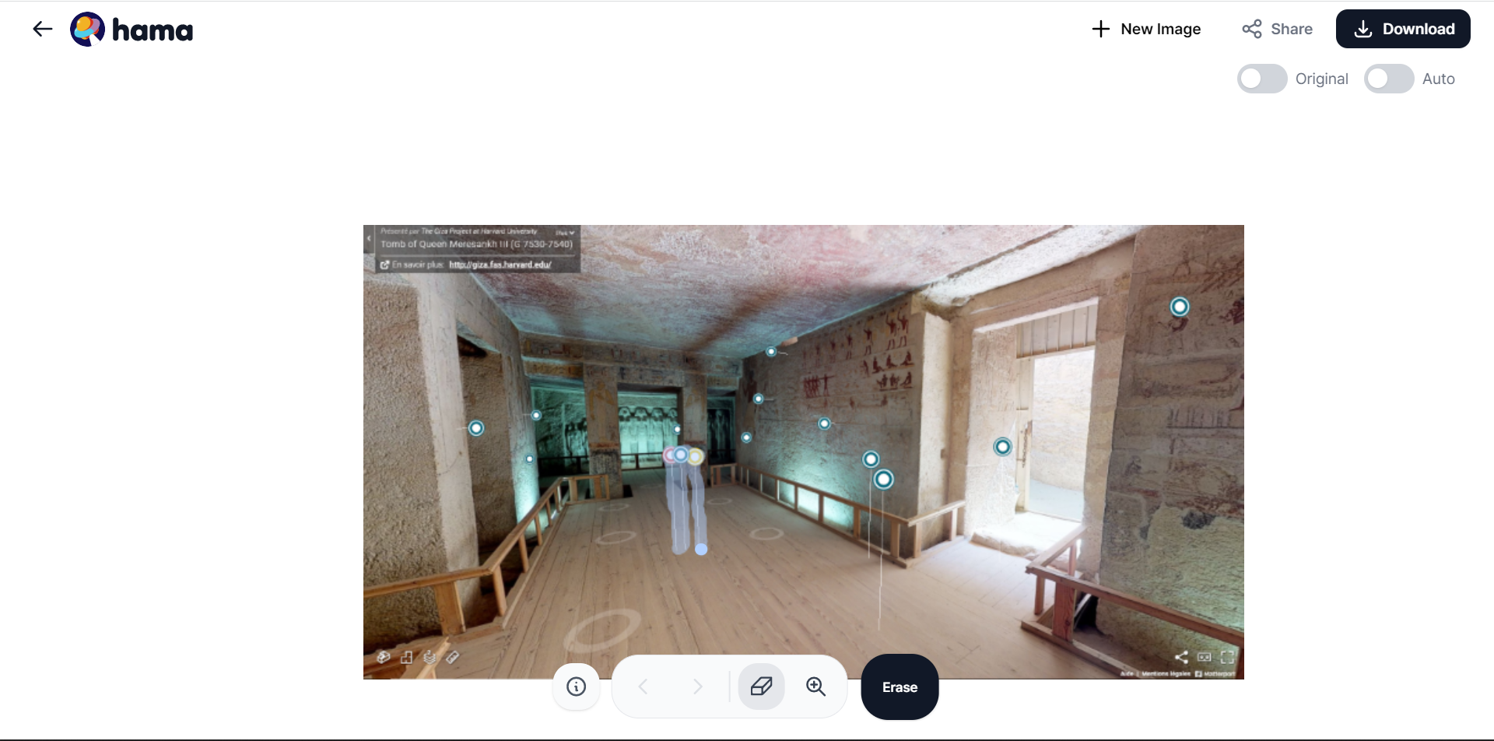Screen dimensions: 1494x741
Task: Select the eraser brush tool
Action: [x=761, y=687]
